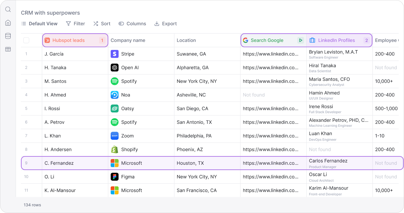Open the database icon in sidebar
This screenshot has width=404, height=213.
coord(8,36)
